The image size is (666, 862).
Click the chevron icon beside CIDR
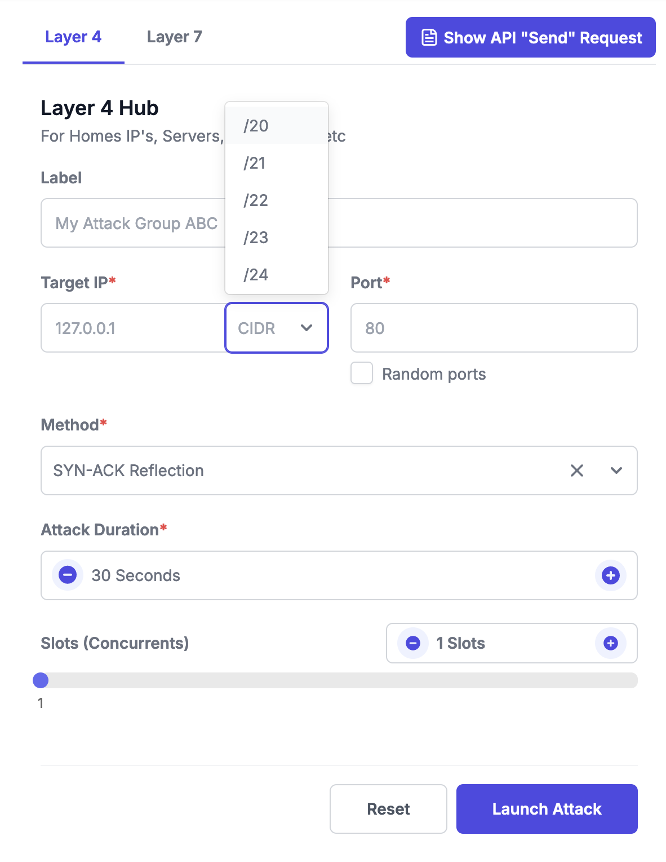tap(307, 328)
